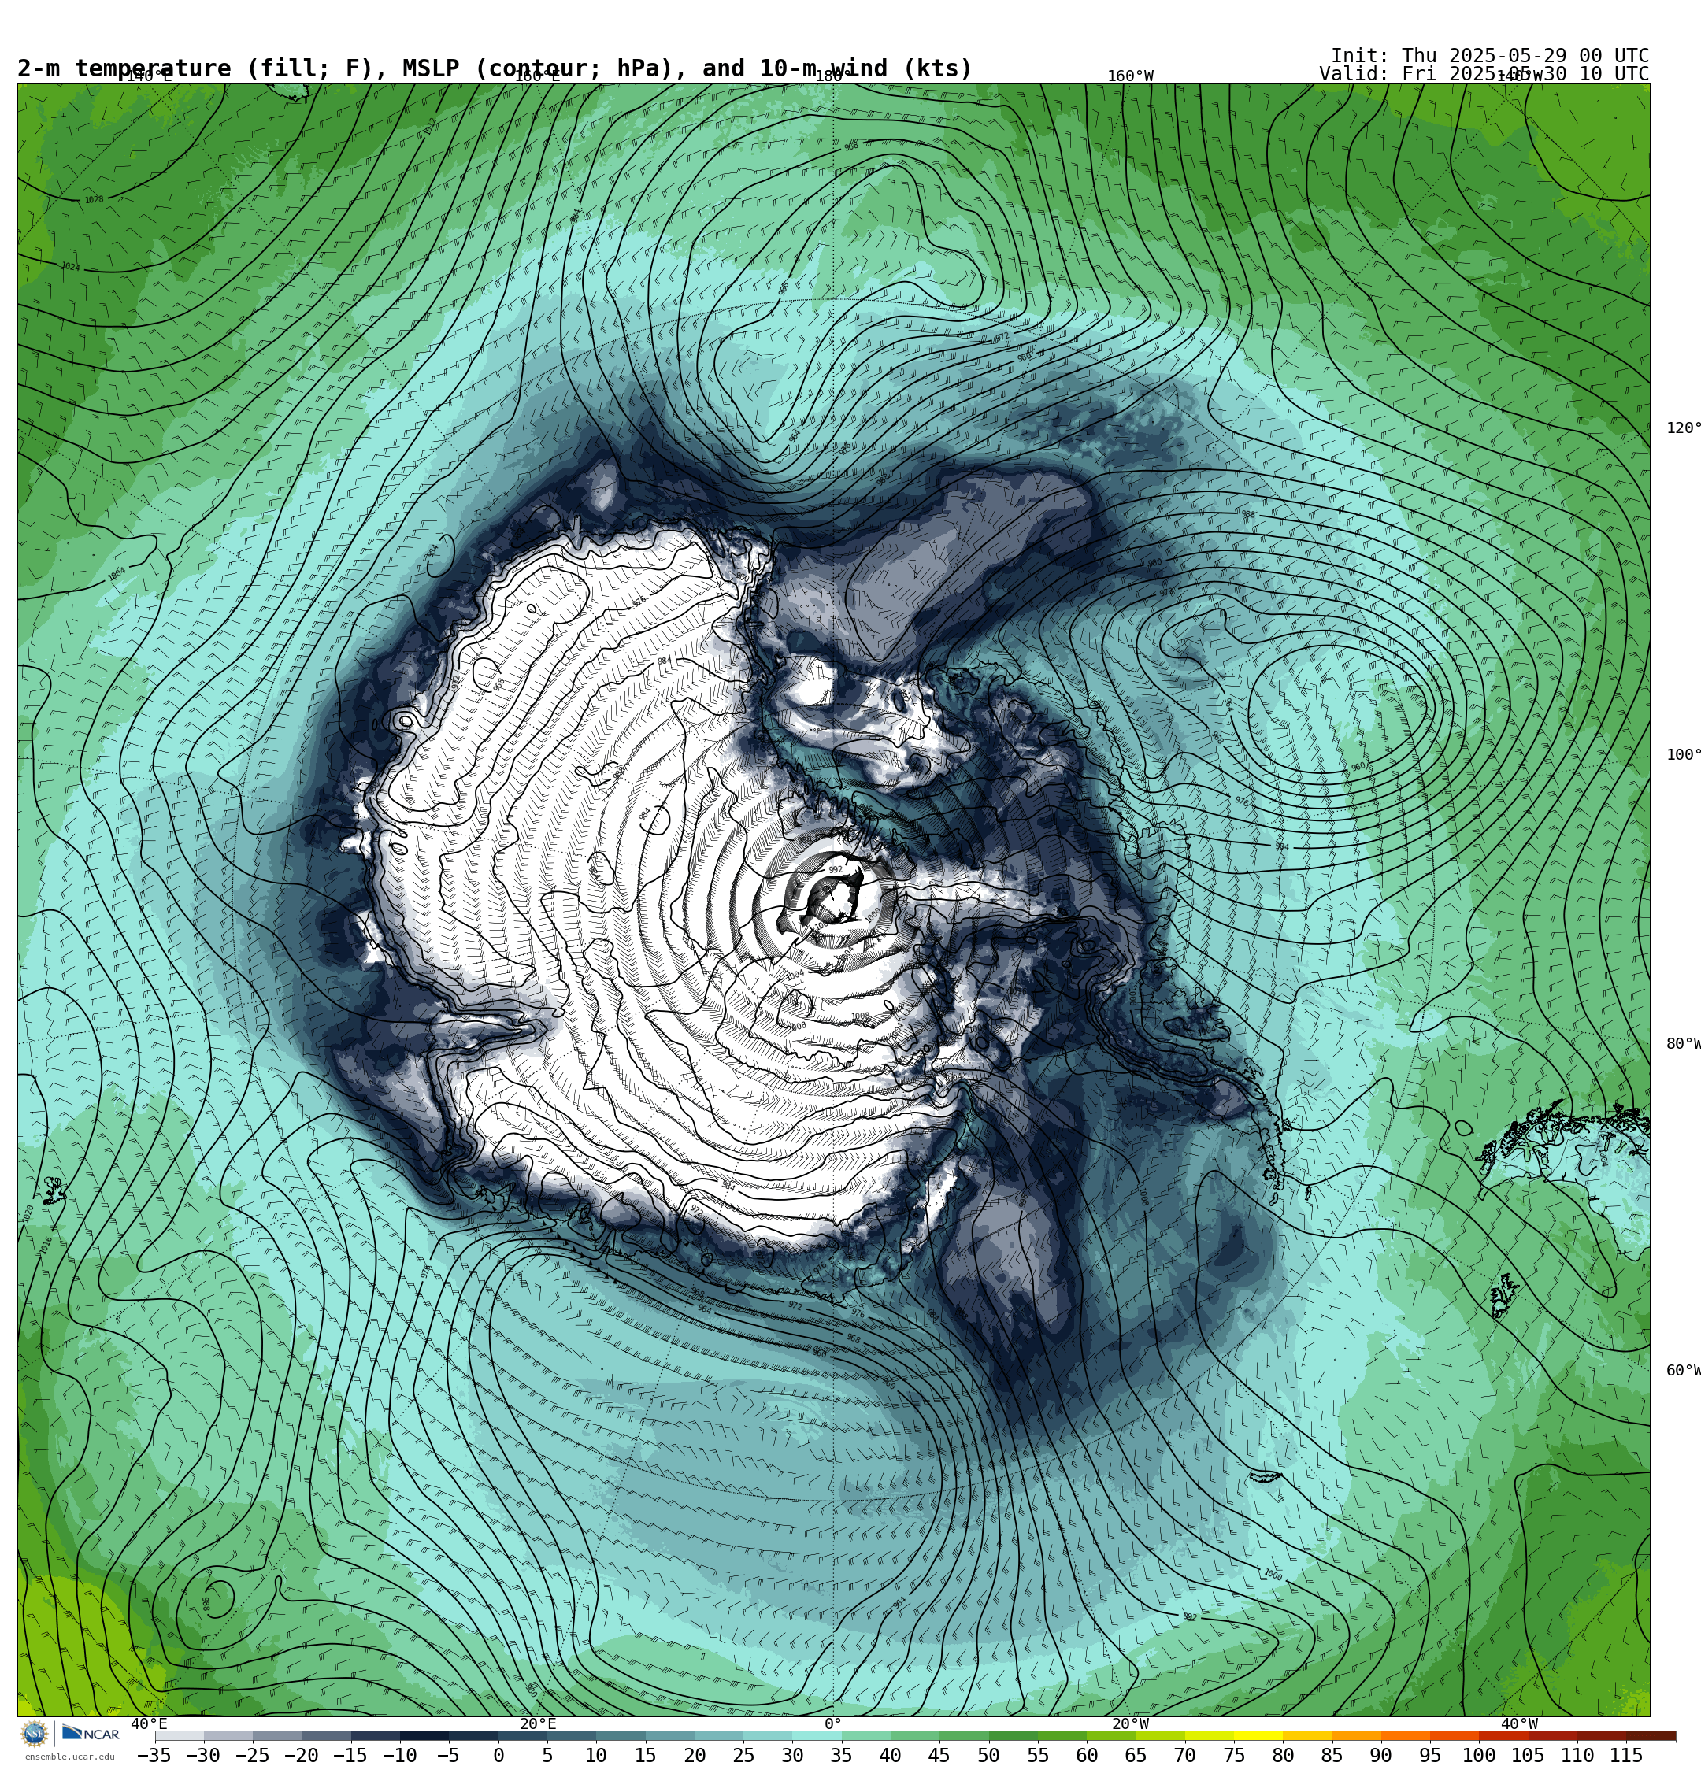
Task: Click the '-20' colorbar tick label
Action: (300, 1755)
